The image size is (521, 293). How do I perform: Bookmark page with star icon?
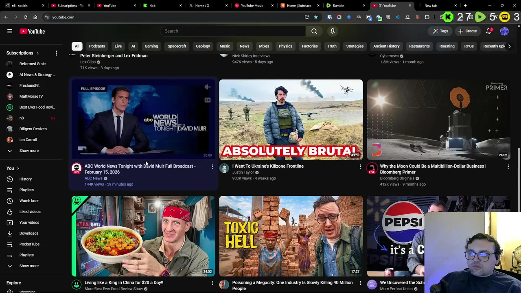click(x=315, y=17)
